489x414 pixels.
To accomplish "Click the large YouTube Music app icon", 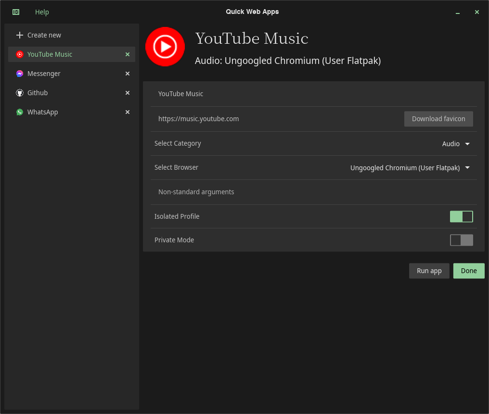I will pyautogui.click(x=165, y=47).
